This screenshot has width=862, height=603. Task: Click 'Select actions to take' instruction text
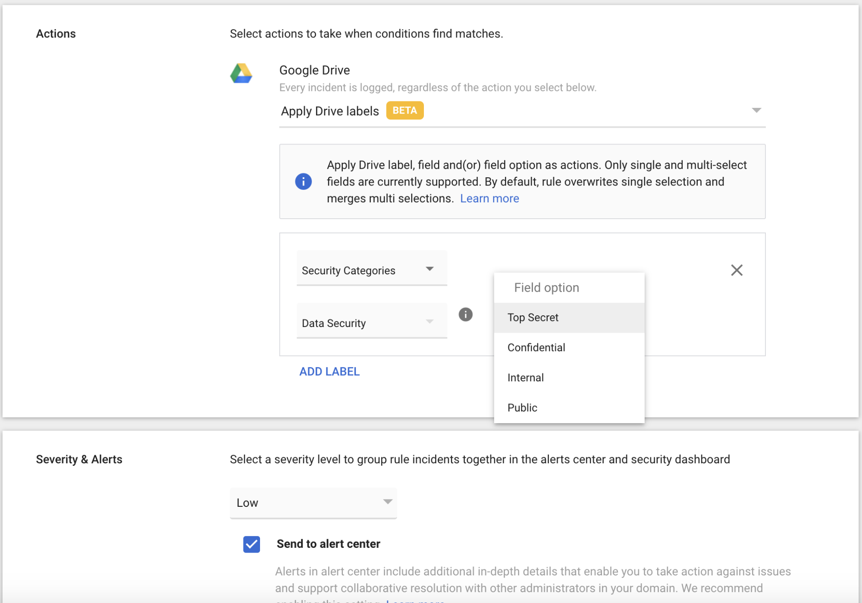(x=366, y=34)
